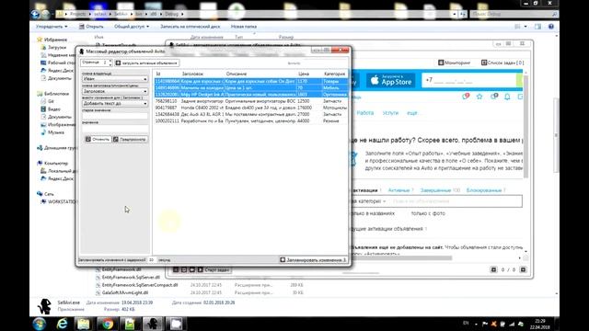Click the Отменить button
The width and height of the screenshot is (589, 331).
pos(98,139)
